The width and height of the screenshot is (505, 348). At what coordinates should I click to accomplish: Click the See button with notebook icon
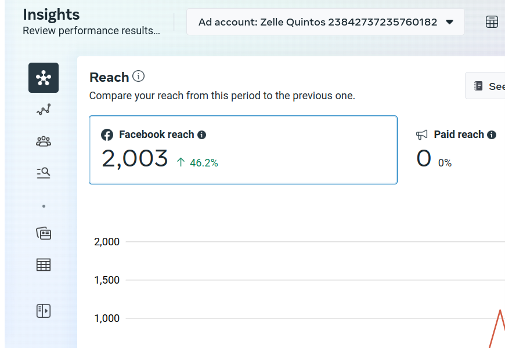486,86
